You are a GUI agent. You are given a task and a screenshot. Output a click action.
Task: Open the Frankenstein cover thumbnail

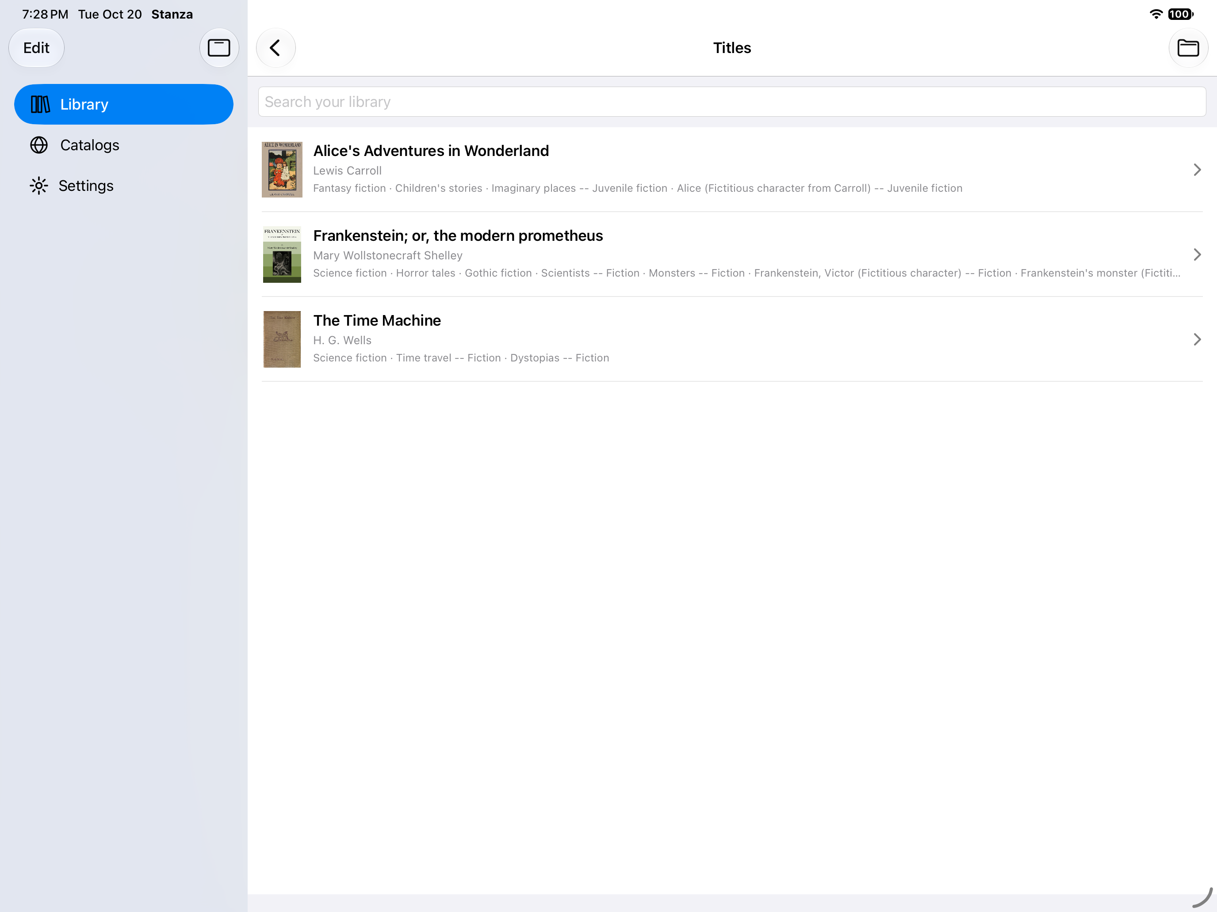pyautogui.click(x=282, y=255)
